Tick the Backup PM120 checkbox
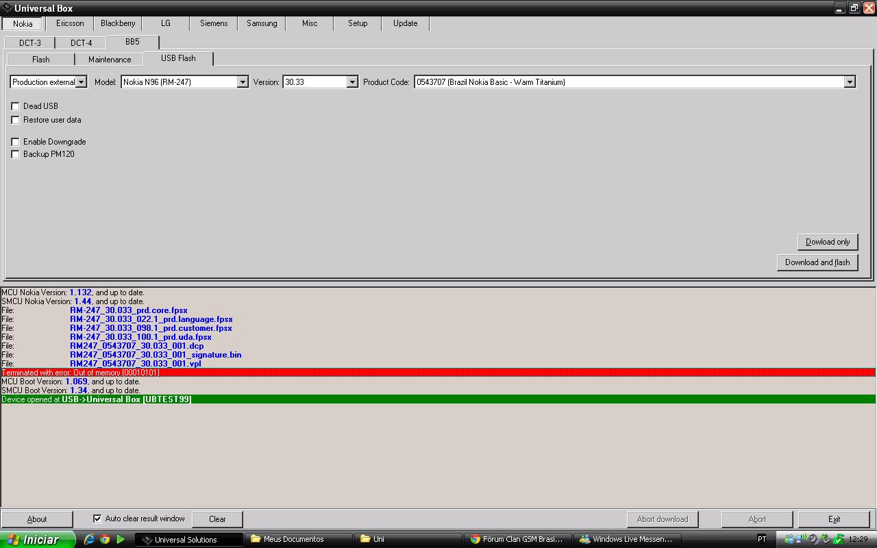 click(16, 154)
